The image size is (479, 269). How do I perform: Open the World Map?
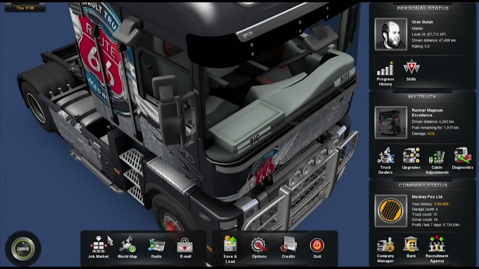[x=127, y=247]
